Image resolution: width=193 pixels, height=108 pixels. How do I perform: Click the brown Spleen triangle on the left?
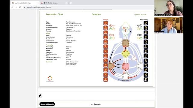tap(112, 66)
